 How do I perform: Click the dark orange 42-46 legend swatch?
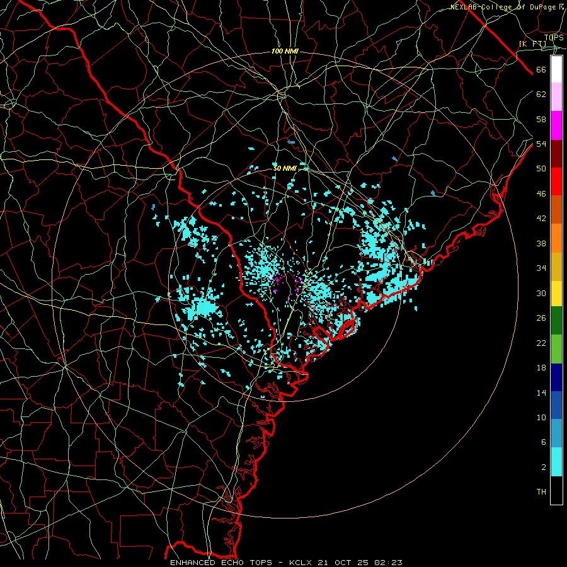[x=556, y=210]
